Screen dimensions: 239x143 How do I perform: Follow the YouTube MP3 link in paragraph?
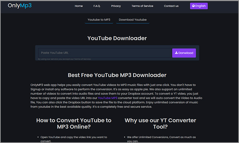(108, 98)
